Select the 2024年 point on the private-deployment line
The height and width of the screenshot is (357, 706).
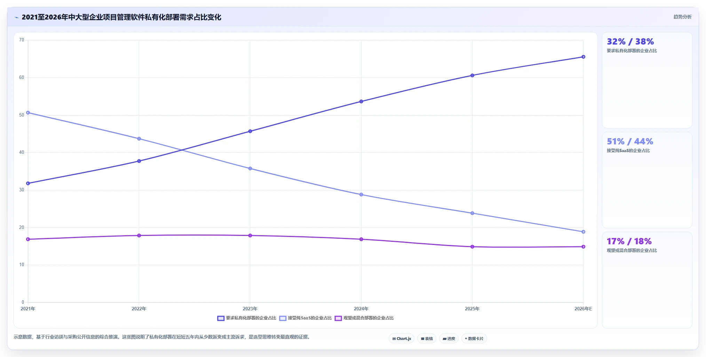pyautogui.click(x=361, y=102)
